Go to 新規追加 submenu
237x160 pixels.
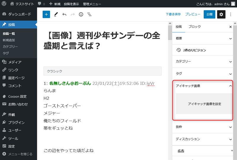point(9,40)
